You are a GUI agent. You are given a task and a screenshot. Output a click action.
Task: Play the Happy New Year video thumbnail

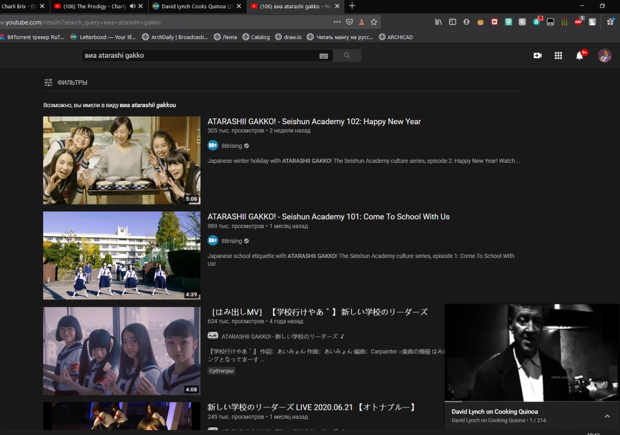tap(122, 160)
